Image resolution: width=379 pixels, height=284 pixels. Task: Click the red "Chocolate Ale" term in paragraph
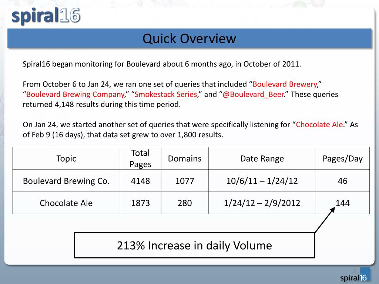319,124
